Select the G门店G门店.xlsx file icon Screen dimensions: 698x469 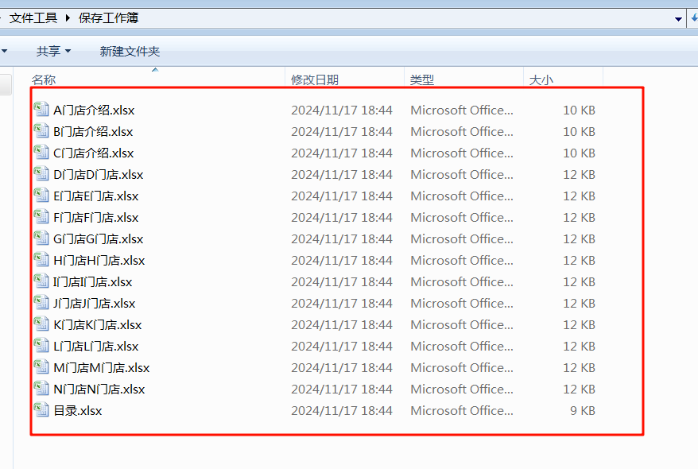41,238
